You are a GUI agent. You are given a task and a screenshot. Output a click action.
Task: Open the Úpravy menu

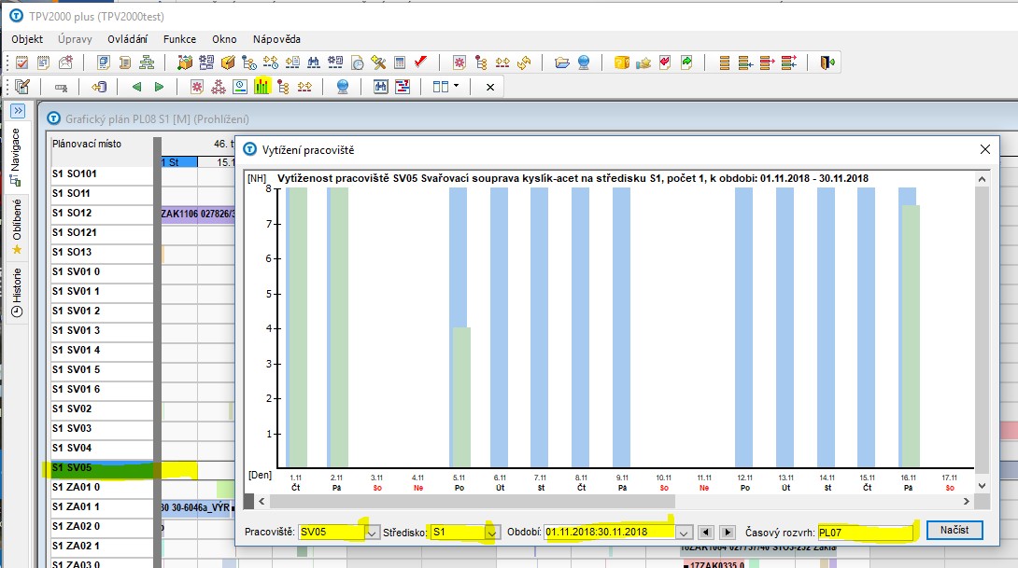75,39
